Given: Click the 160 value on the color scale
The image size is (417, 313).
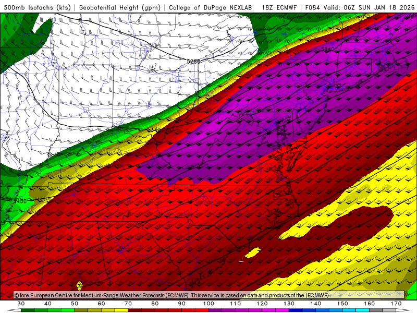Looking at the screenshot, I should click(370, 304).
